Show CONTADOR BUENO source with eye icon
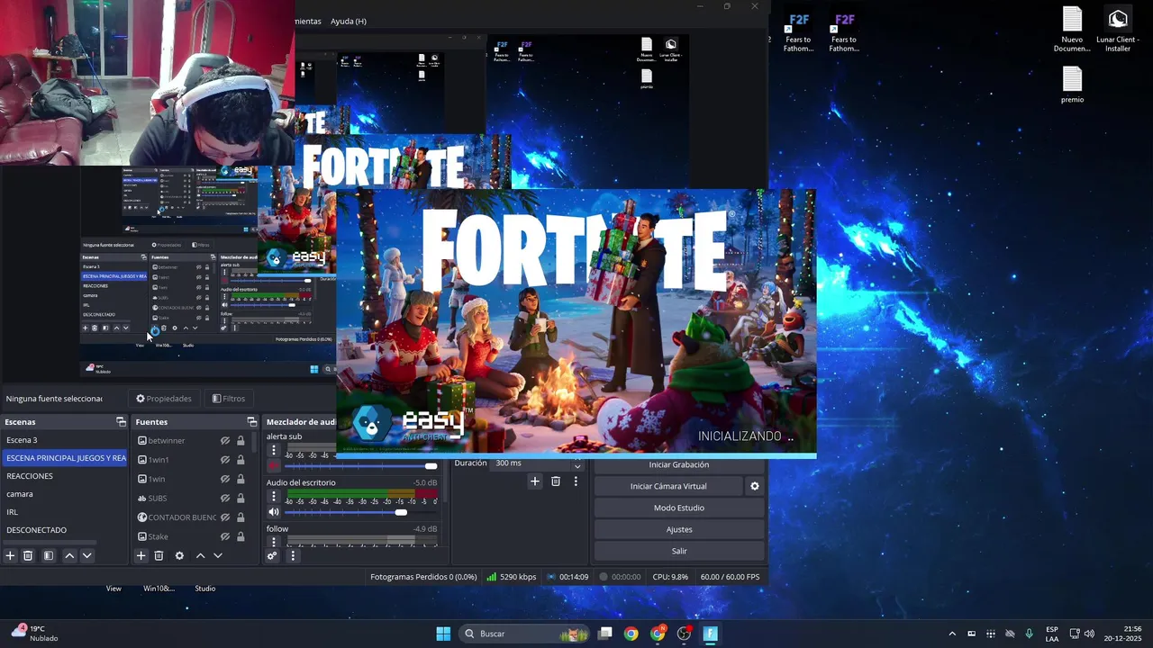The image size is (1153, 648). click(x=225, y=517)
